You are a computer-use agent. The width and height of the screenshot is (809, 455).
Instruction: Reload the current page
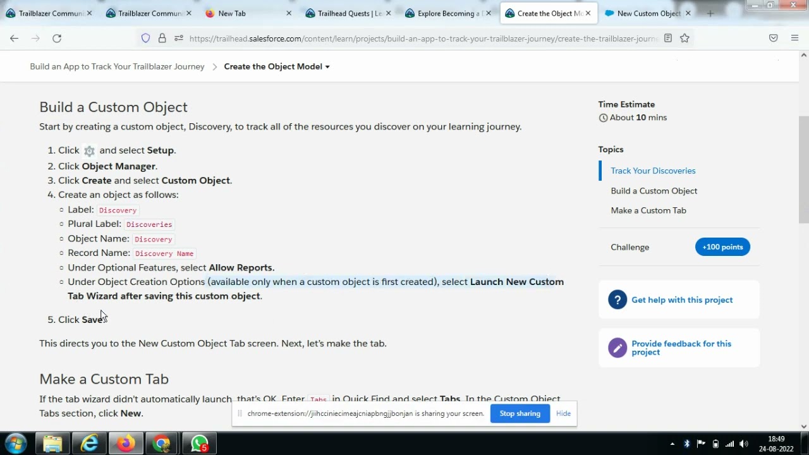pyautogui.click(x=57, y=39)
